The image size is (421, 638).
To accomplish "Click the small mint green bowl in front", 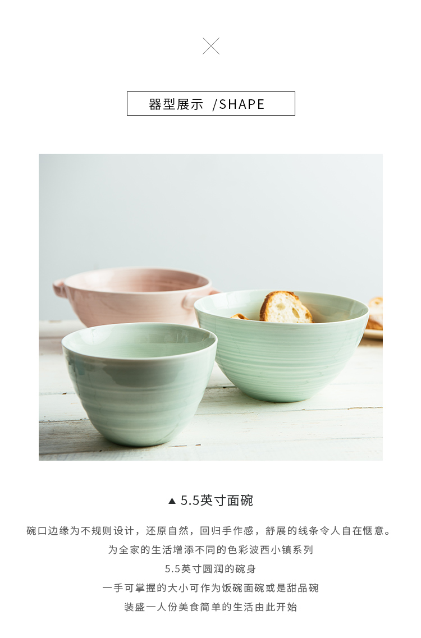I will click(x=139, y=384).
